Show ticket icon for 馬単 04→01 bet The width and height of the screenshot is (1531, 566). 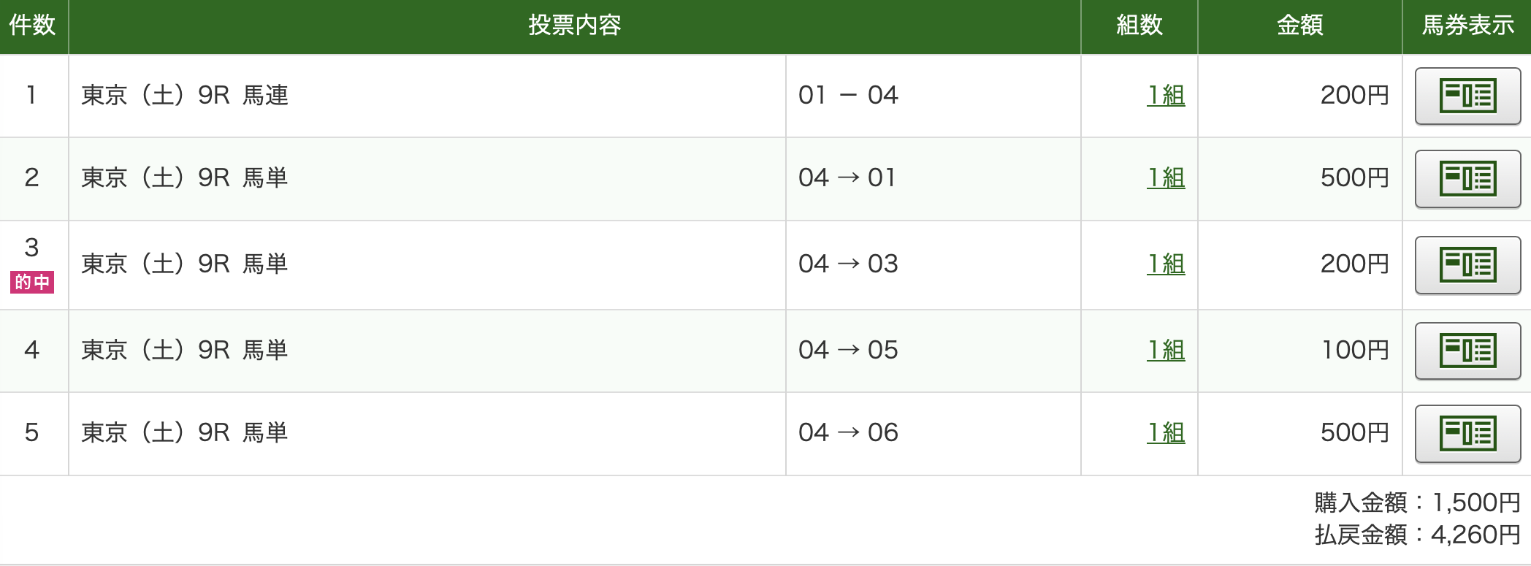1467,179
